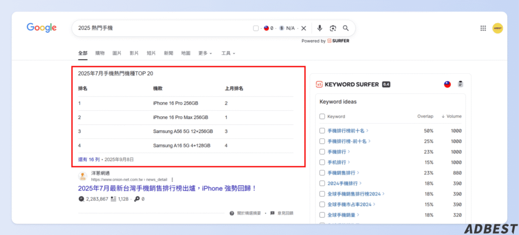Click the snippet title 2025年7月手機熱門機種TOP 20
The width and height of the screenshot is (519, 235).
[x=116, y=74]
